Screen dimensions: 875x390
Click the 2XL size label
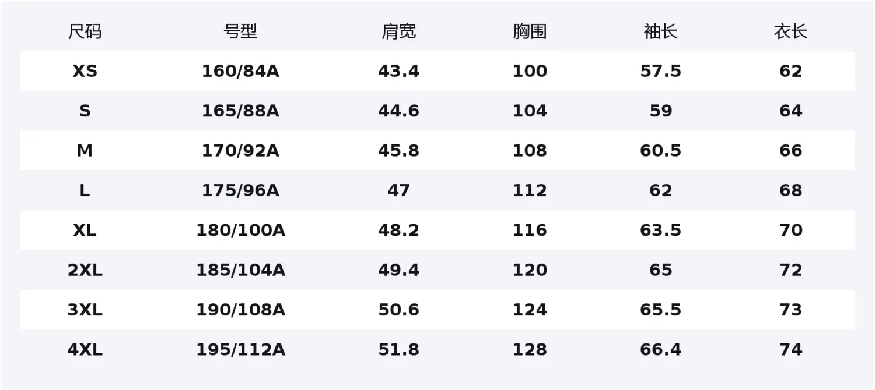click(85, 270)
